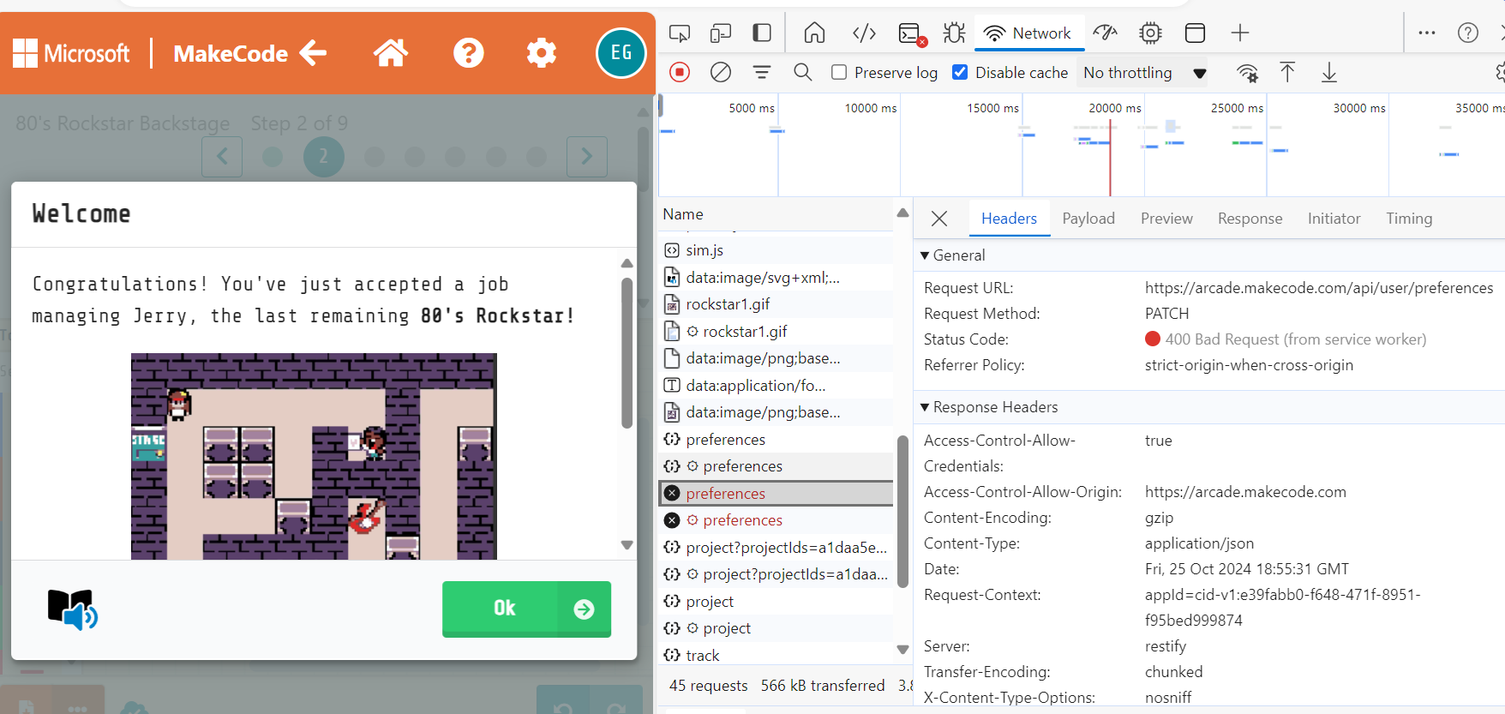Viewport: 1505px width, 714px height.
Task: Click the red load line in timeline
Action: pyautogui.click(x=1110, y=158)
